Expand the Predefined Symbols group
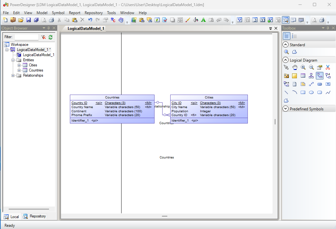The width and height of the screenshot is (336, 229). point(285,109)
